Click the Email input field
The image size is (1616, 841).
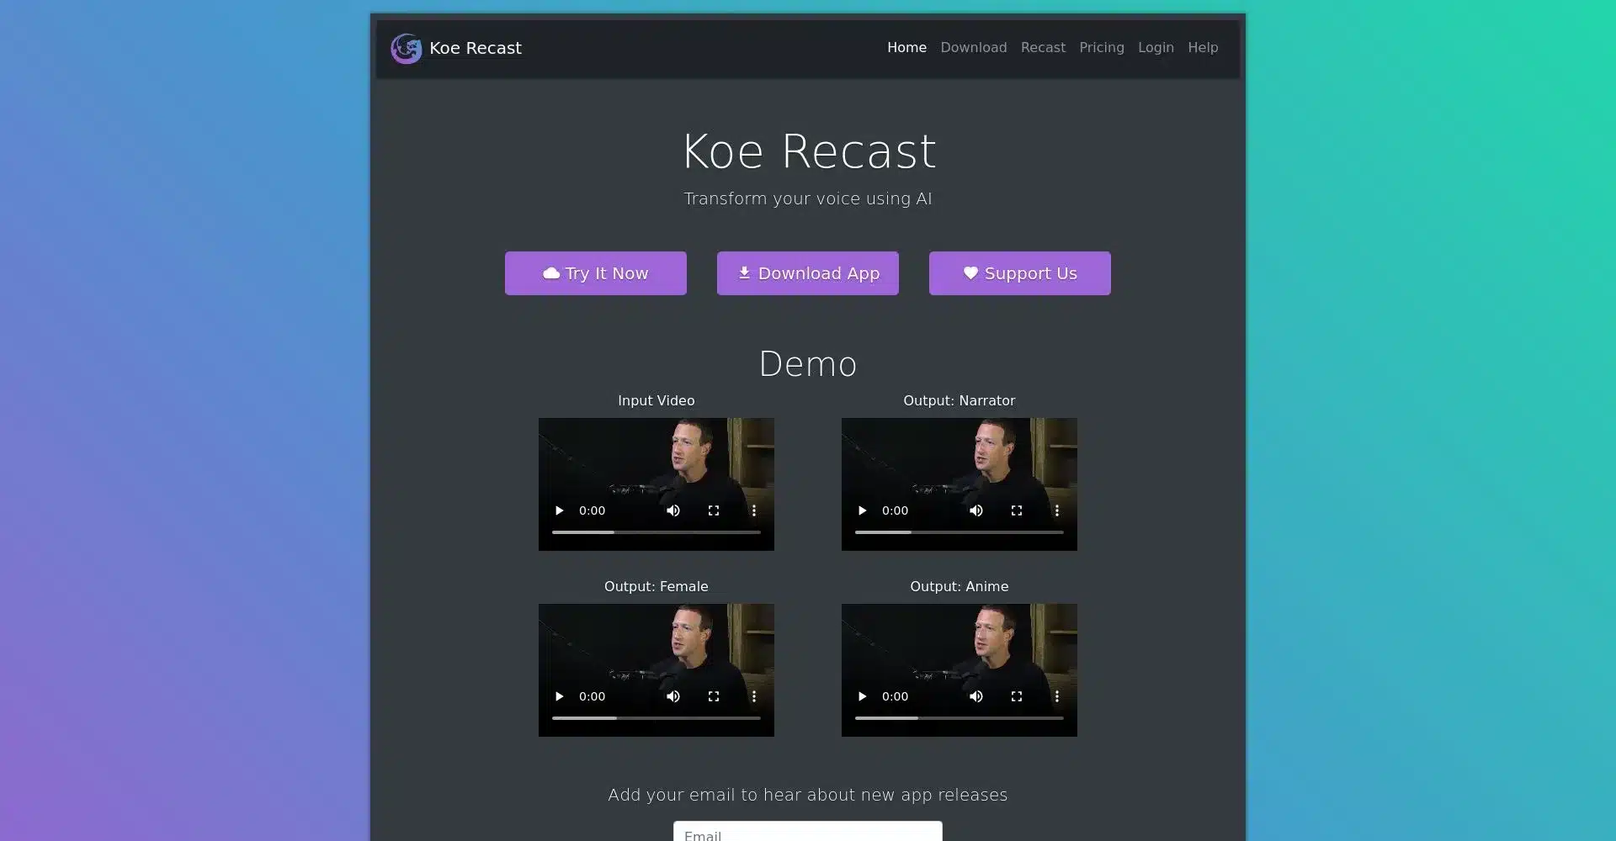[807, 833]
